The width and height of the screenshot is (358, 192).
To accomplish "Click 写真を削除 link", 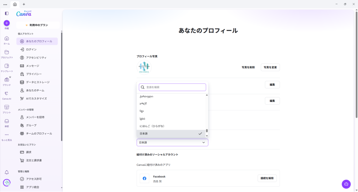I will 248,67.
